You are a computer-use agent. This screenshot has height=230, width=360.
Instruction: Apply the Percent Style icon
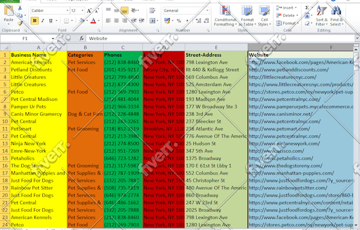[179, 21]
